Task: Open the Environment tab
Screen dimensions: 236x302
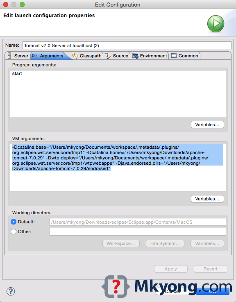Action: (150, 56)
